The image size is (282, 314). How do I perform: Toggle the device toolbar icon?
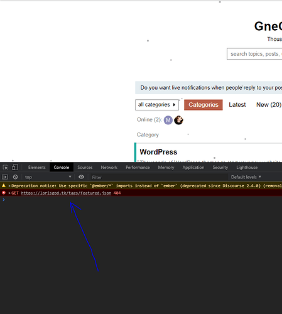pos(15,167)
